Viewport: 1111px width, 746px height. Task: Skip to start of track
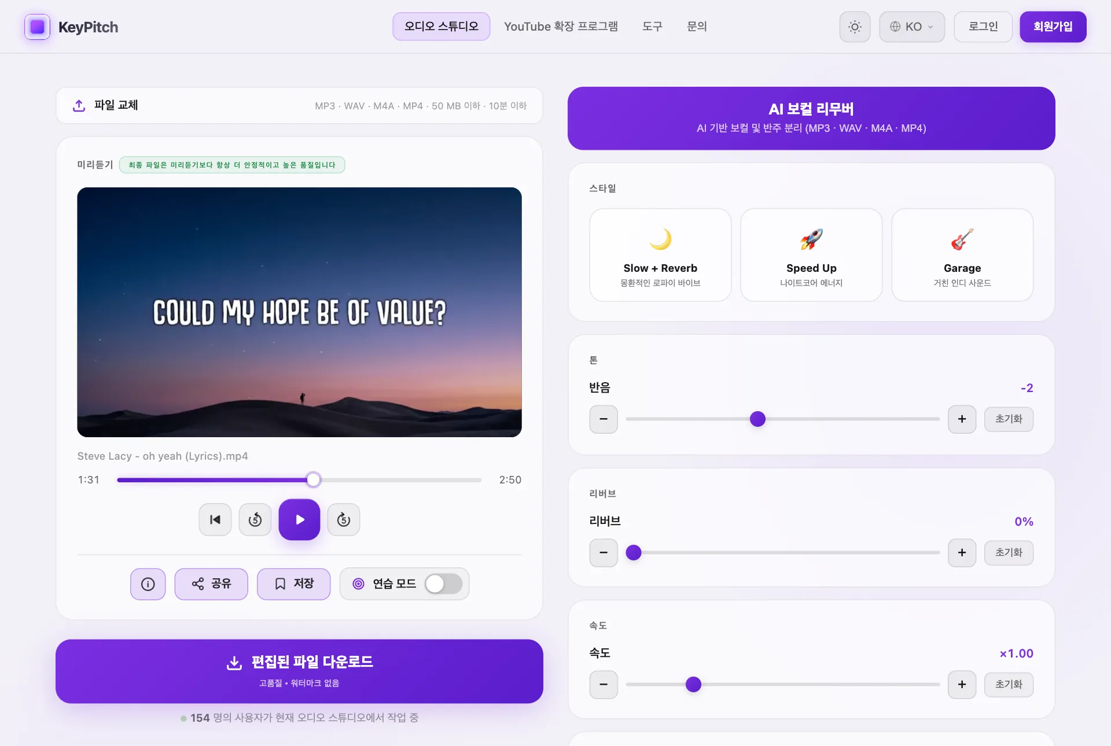pos(215,520)
